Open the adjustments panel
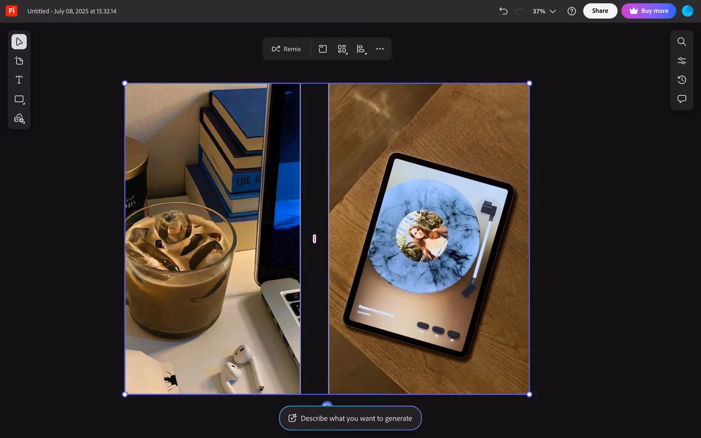The image size is (701, 438). tap(681, 60)
